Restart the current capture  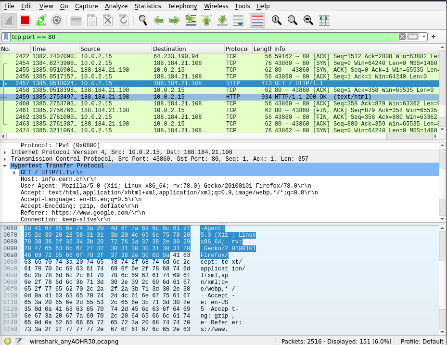pos(41,20)
